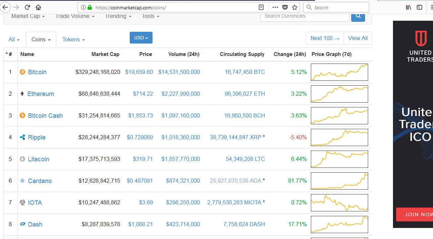Open IOTA 7d price graph
Screen dimensions: 433x239
coord(339,203)
